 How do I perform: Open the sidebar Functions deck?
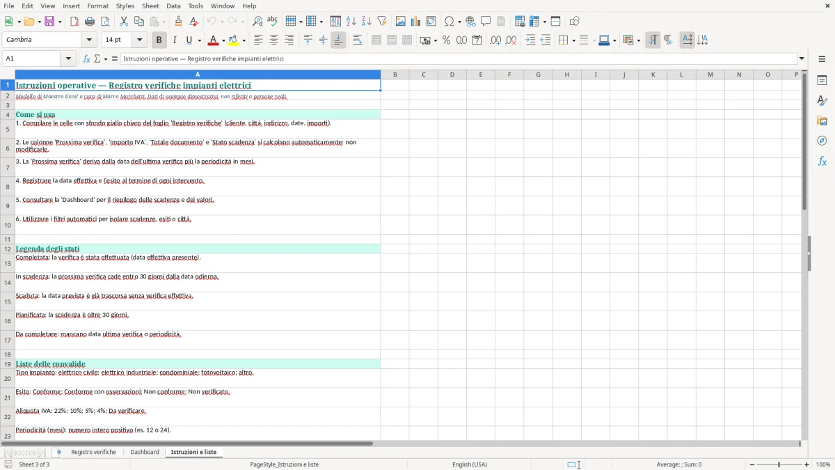click(x=822, y=161)
